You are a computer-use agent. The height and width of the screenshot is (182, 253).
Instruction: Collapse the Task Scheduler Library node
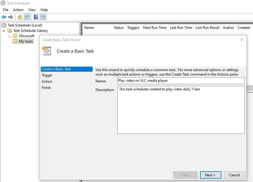4,31
